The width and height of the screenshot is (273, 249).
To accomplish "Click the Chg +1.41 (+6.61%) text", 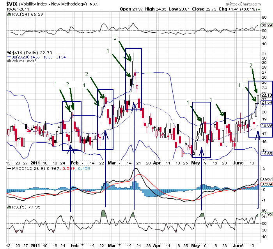I will (x=238, y=9).
